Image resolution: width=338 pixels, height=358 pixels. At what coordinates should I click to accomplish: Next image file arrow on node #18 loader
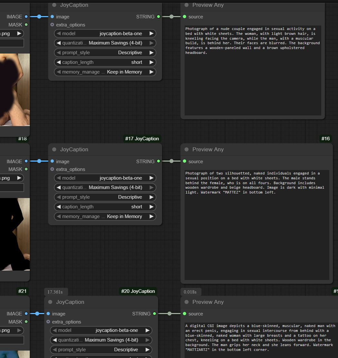[x=19, y=178]
